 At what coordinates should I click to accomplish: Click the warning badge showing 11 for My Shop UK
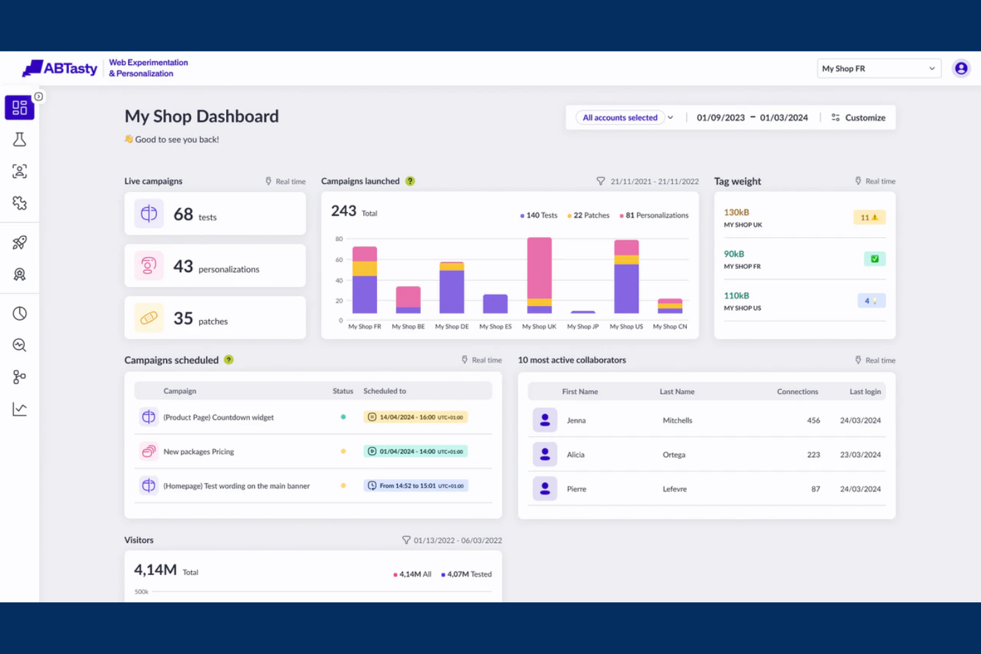tap(869, 217)
